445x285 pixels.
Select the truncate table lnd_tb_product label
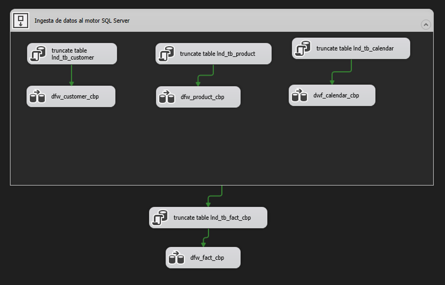pyautogui.click(x=218, y=53)
